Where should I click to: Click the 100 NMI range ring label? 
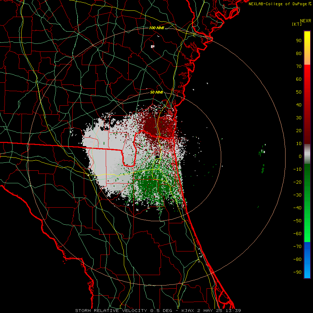coord(156,28)
